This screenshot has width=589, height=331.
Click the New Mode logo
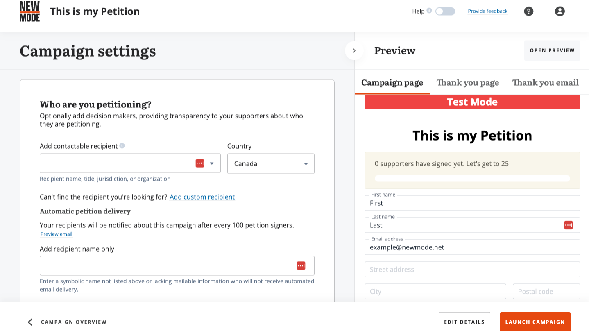pyautogui.click(x=29, y=11)
